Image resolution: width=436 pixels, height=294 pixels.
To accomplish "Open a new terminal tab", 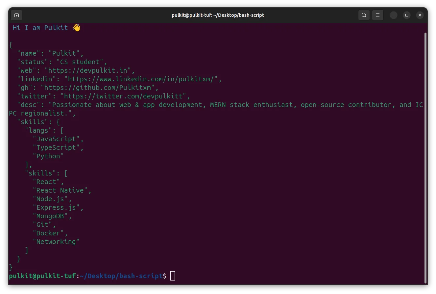I will pyautogui.click(x=17, y=15).
